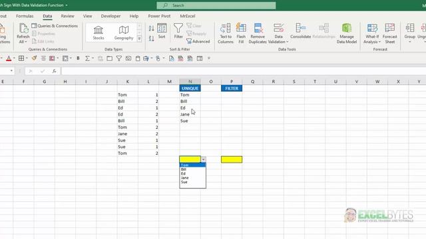Open the Help tab
The width and height of the screenshot is (426, 239).
point(134,16)
